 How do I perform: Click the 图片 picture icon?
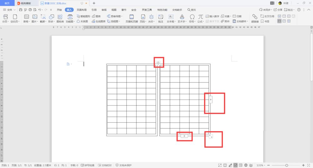point(35,17)
